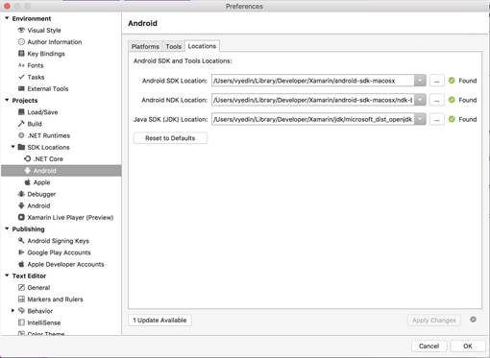
Task: Click the Android SDK Location path field
Action: pos(313,81)
